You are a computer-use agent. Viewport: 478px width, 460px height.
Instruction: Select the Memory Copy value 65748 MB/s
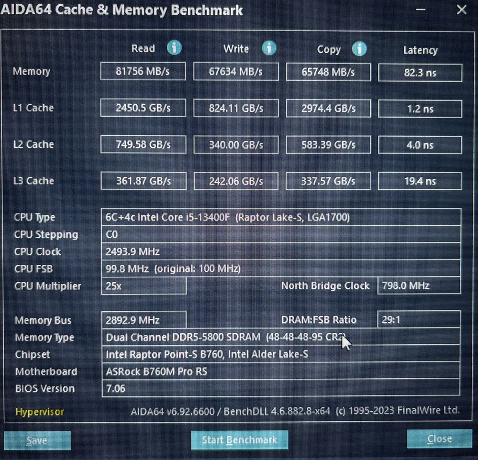coord(328,72)
